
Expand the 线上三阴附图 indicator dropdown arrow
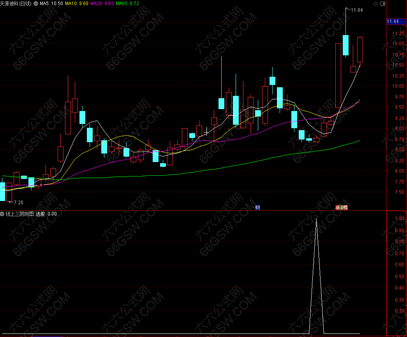pyautogui.click(x=2, y=214)
